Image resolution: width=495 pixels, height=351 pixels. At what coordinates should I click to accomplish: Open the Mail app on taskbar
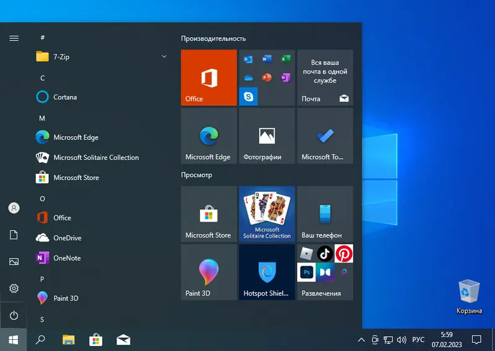point(123,340)
